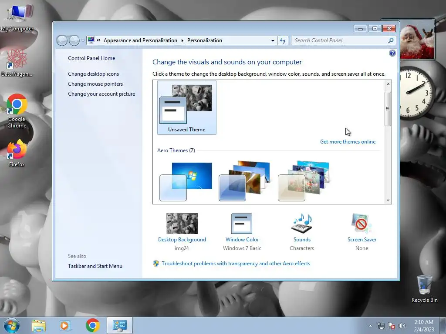The image size is (446, 334).
Task: Click the network tray icon
Action: 381,326
